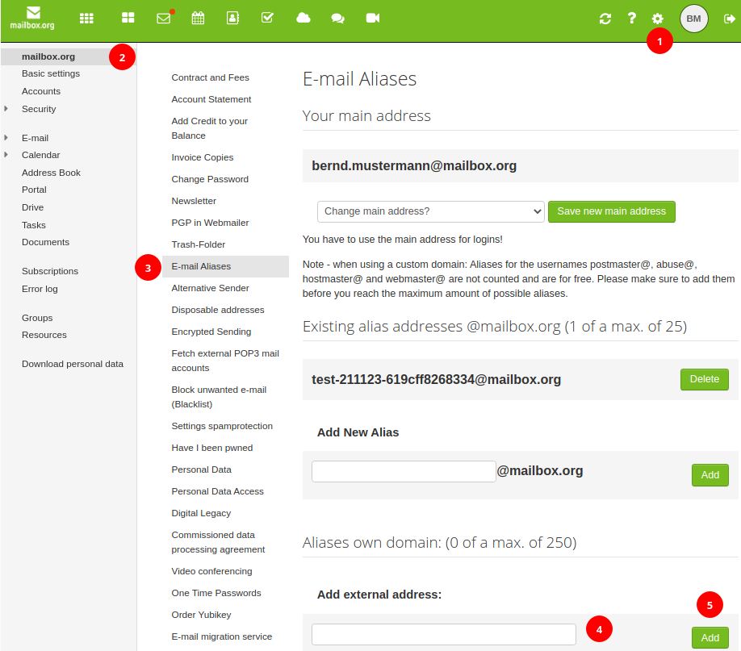Viewport: 741px width, 651px height.
Task: Open Fetch external POP3 mail accounts
Action: click(225, 361)
